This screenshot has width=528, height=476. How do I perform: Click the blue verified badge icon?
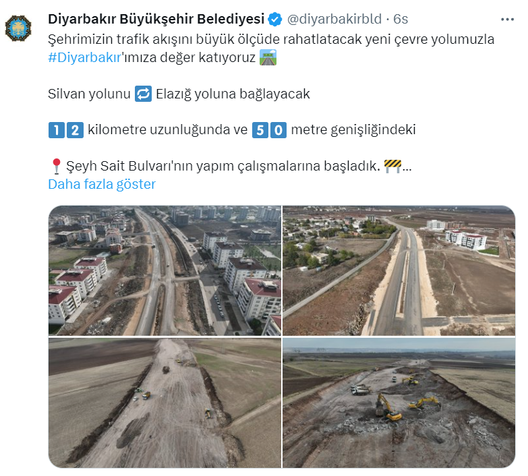click(274, 19)
